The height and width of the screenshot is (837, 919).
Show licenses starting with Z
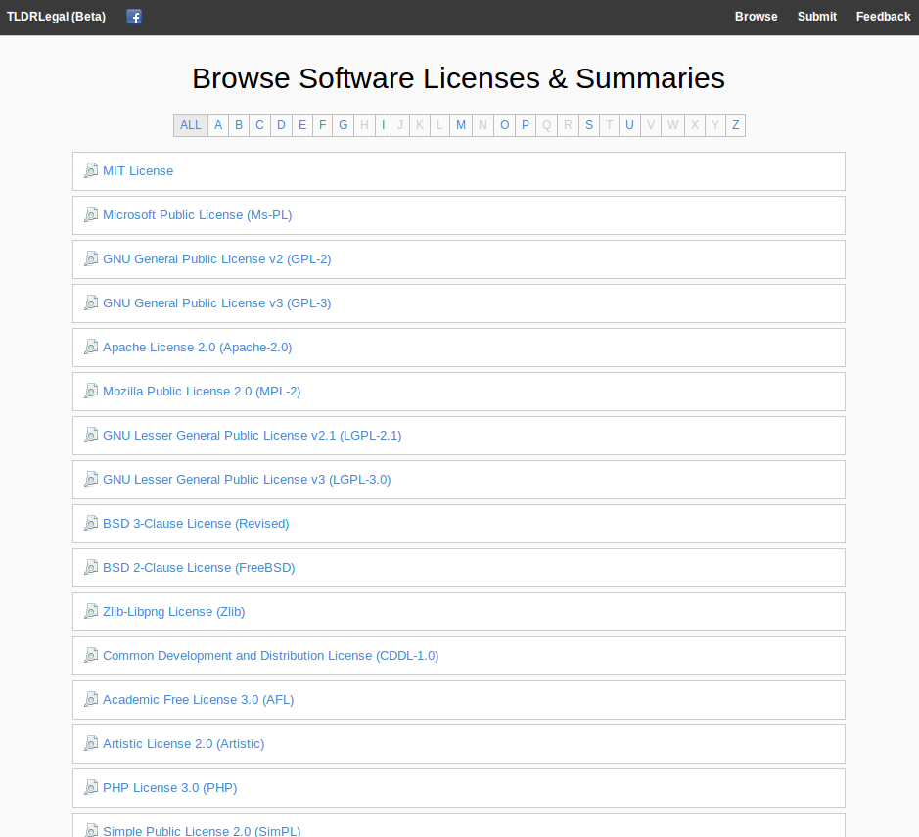pos(735,125)
